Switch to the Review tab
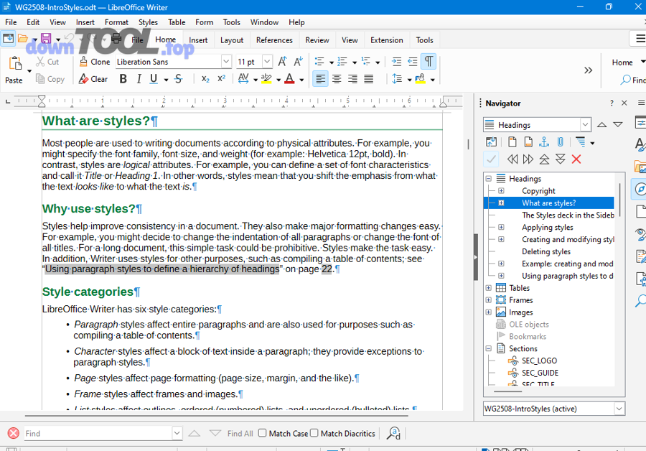This screenshot has height=451, width=646. tap(317, 40)
